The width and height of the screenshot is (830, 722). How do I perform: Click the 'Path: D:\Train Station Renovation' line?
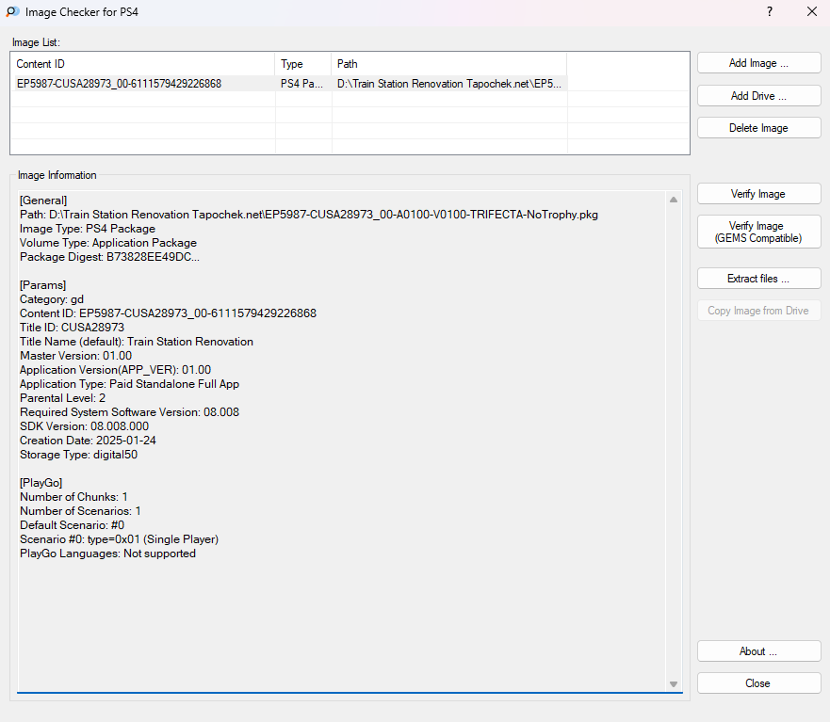tap(309, 215)
